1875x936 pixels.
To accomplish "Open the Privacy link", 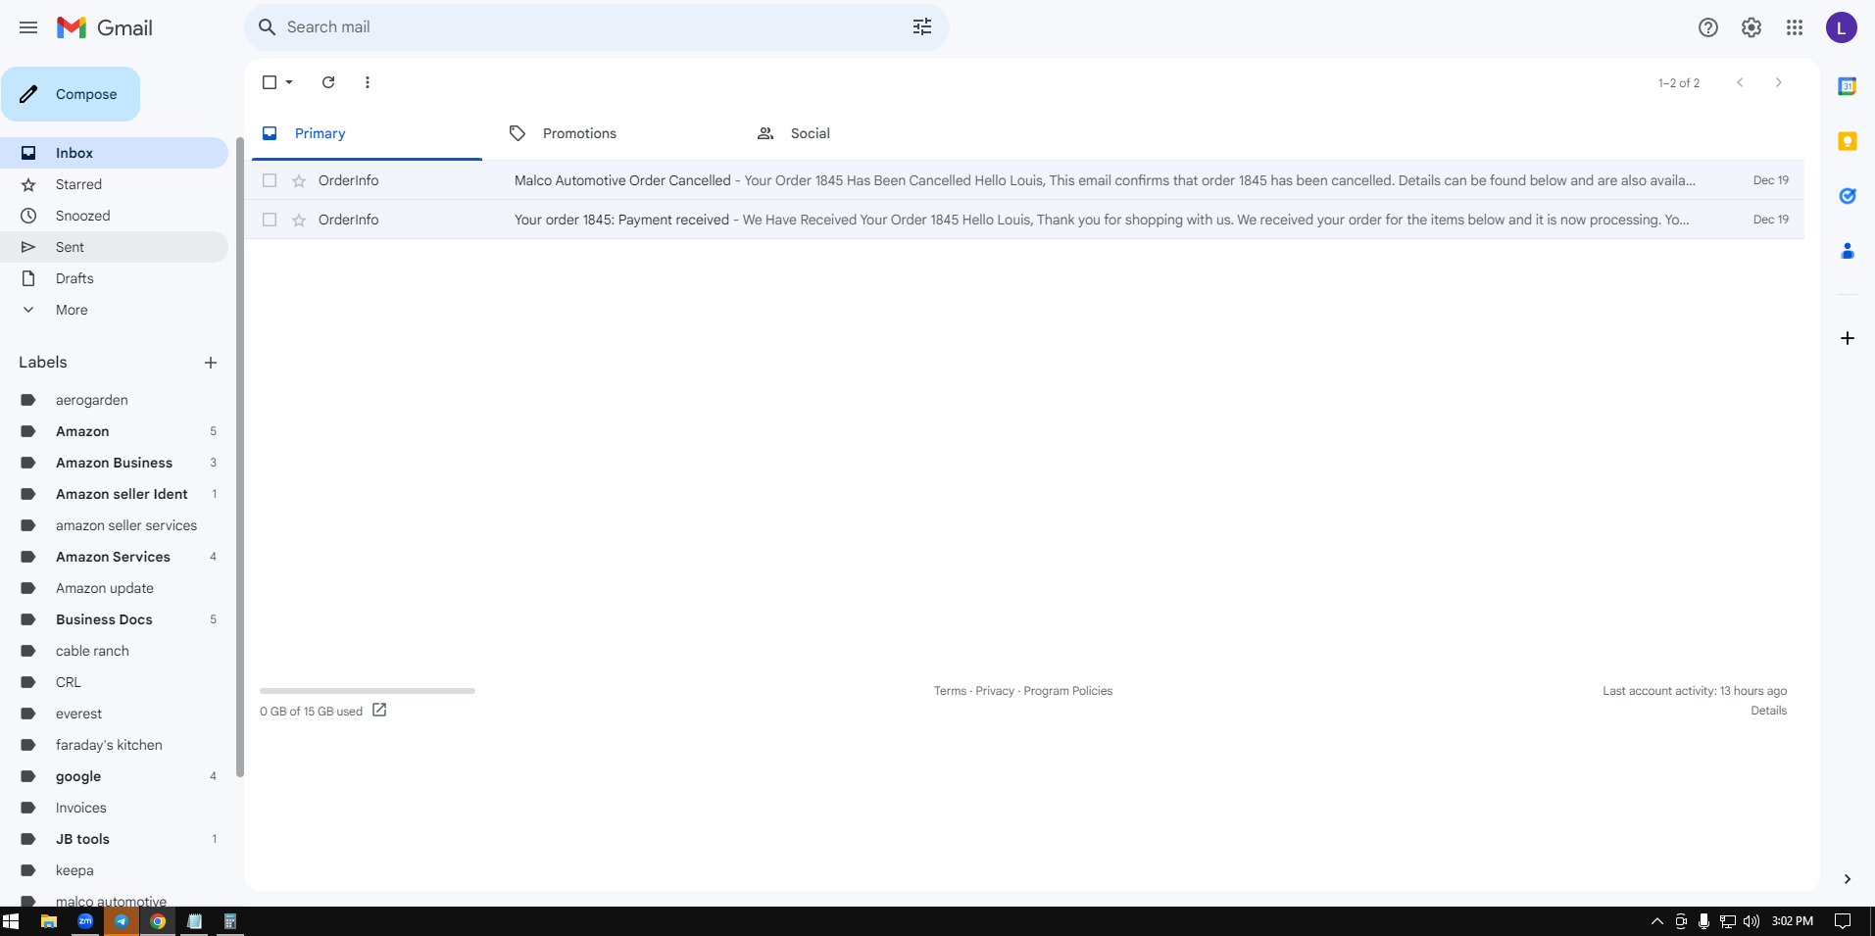I will click(995, 691).
